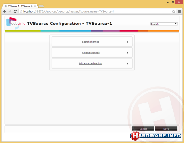The height and width of the screenshot is (143, 184).
Task: Bookmark this page with the star icon
Action: pyautogui.click(x=174, y=11)
